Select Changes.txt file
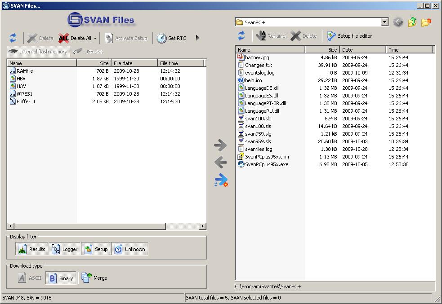 tap(255, 65)
